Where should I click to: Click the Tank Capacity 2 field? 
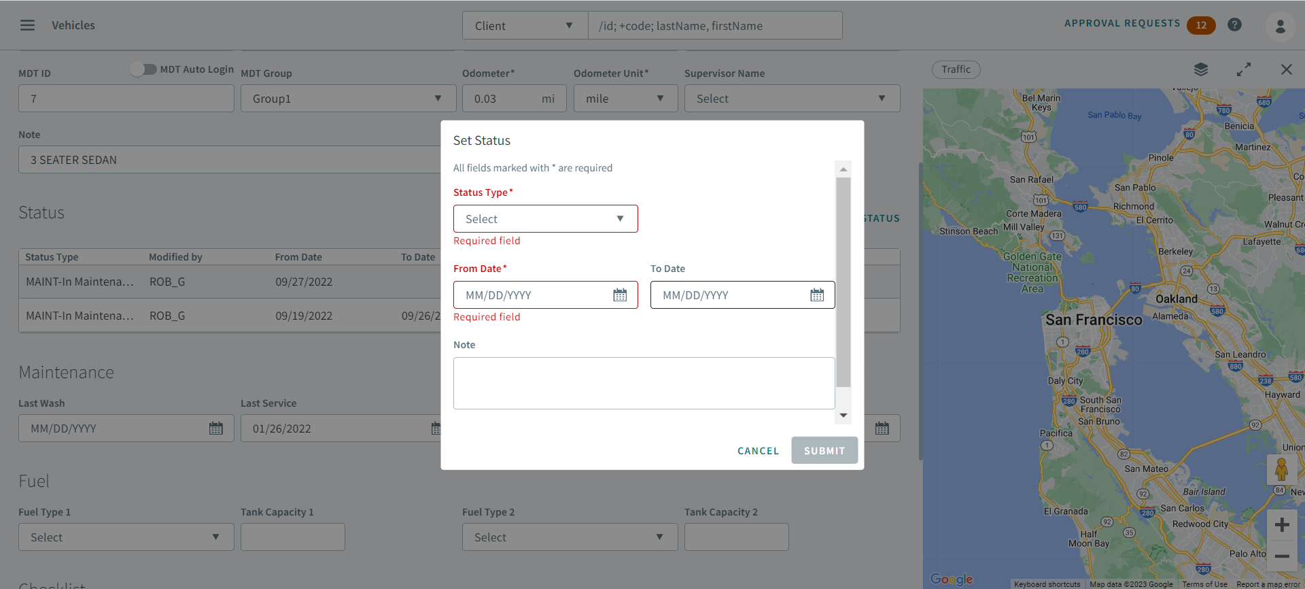736,537
